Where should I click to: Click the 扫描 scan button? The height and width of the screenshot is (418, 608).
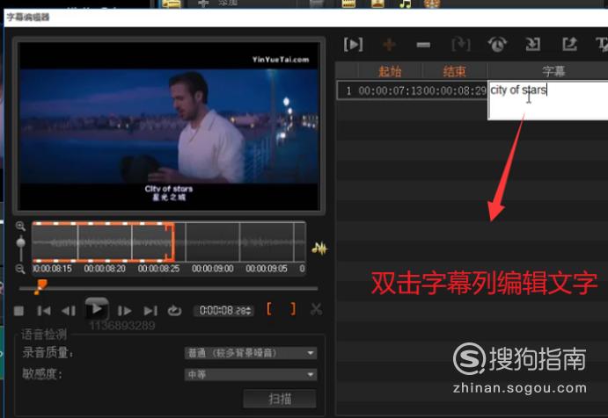280,399
